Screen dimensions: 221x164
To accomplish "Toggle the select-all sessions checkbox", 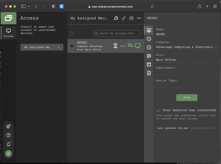I will point(72,33).
